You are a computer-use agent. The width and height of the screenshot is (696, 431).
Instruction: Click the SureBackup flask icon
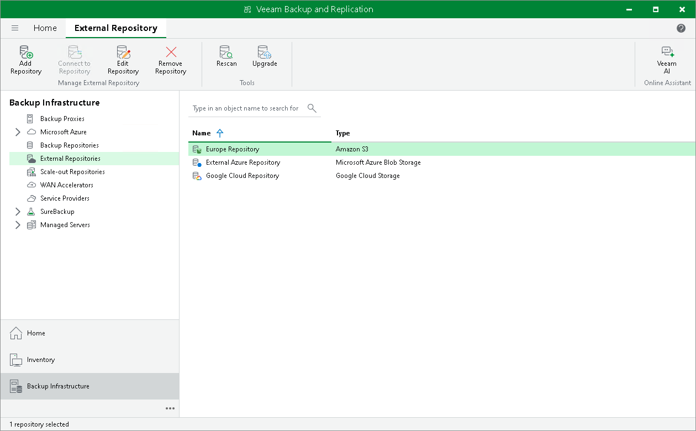31,212
